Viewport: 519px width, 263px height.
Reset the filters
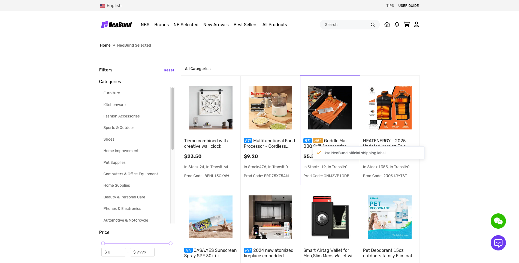(x=169, y=70)
